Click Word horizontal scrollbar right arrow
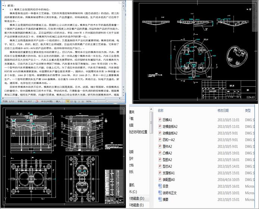The height and width of the screenshot is (209, 259). (x=120, y=98)
